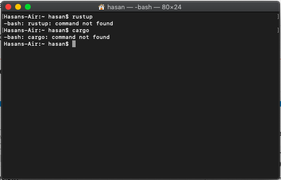Screen dimensions: 281x180
Task: Minimize the Terminal using the yellow button
Action: click(x=18, y=7)
